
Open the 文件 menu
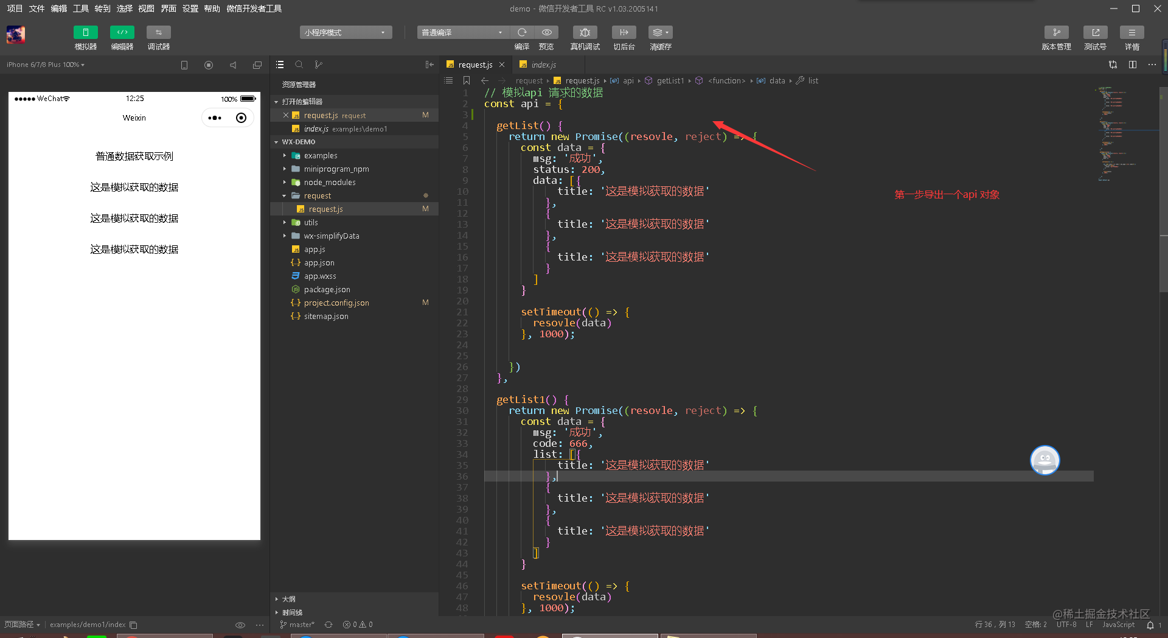(x=36, y=9)
